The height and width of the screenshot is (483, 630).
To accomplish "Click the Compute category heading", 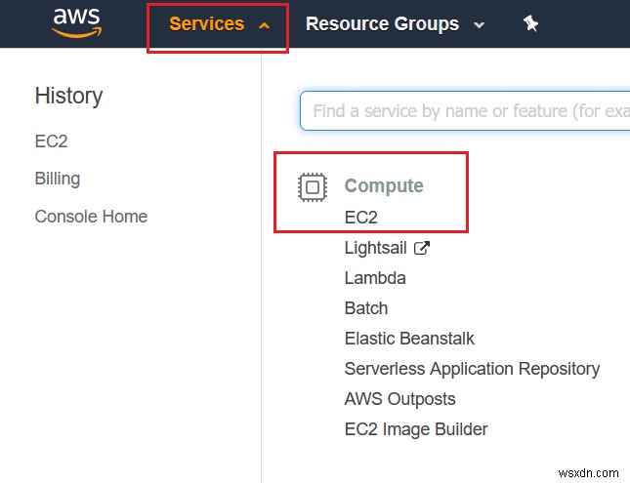I will coord(384,186).
